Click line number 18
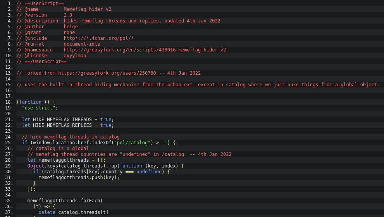This screenshot has height=217, width=384. coord(9,102)
